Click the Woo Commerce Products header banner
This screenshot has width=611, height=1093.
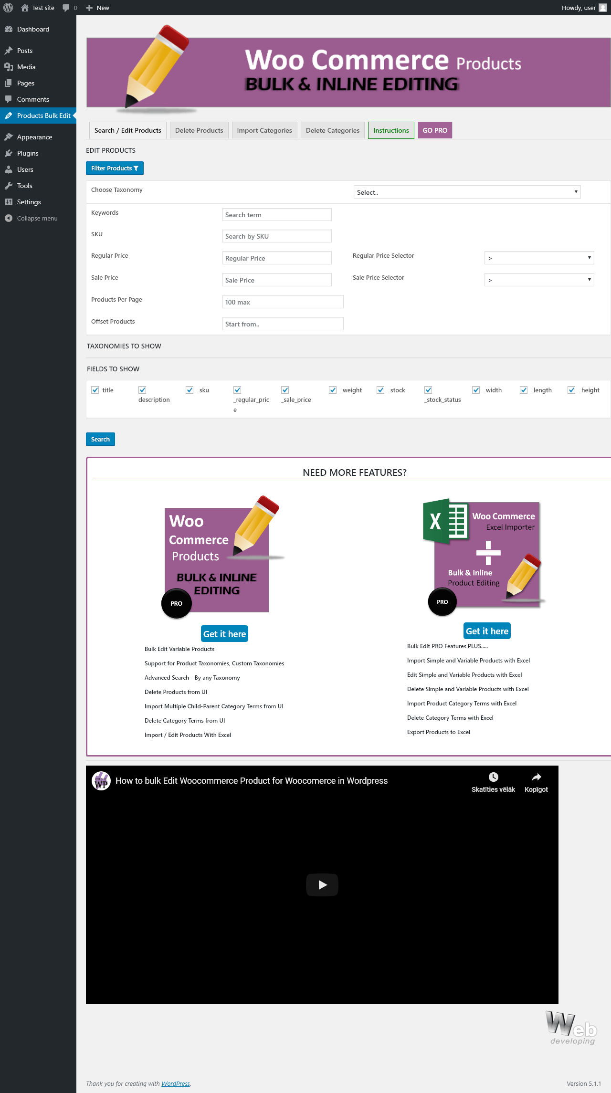point(348,70)
